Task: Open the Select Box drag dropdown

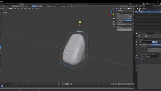Action: [x=55, y=6]
